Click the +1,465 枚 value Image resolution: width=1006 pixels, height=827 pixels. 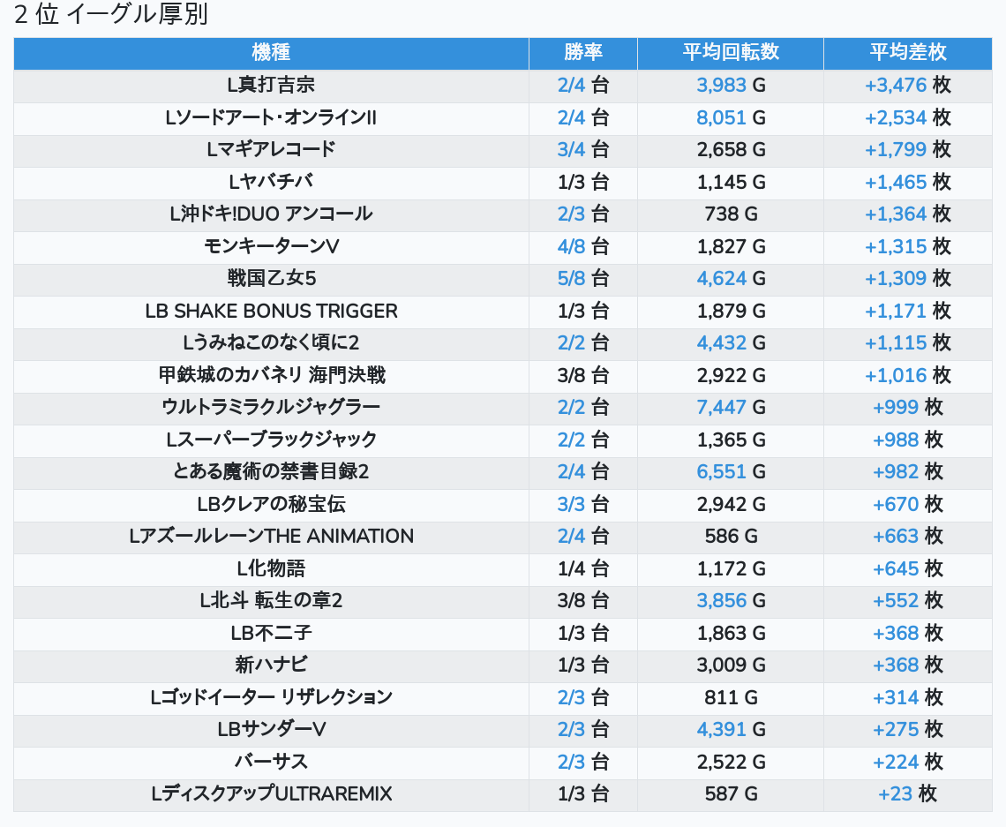pyautogui.click(x=907, y=182)
